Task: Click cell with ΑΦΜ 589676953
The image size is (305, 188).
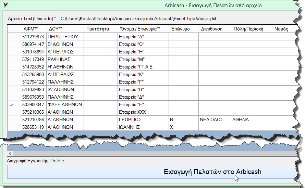Action: [x=34, y=97]
